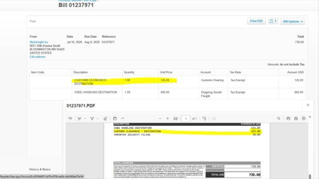Click the Tax Rate column header
This screenshot has width=319, height=179.
235,72
